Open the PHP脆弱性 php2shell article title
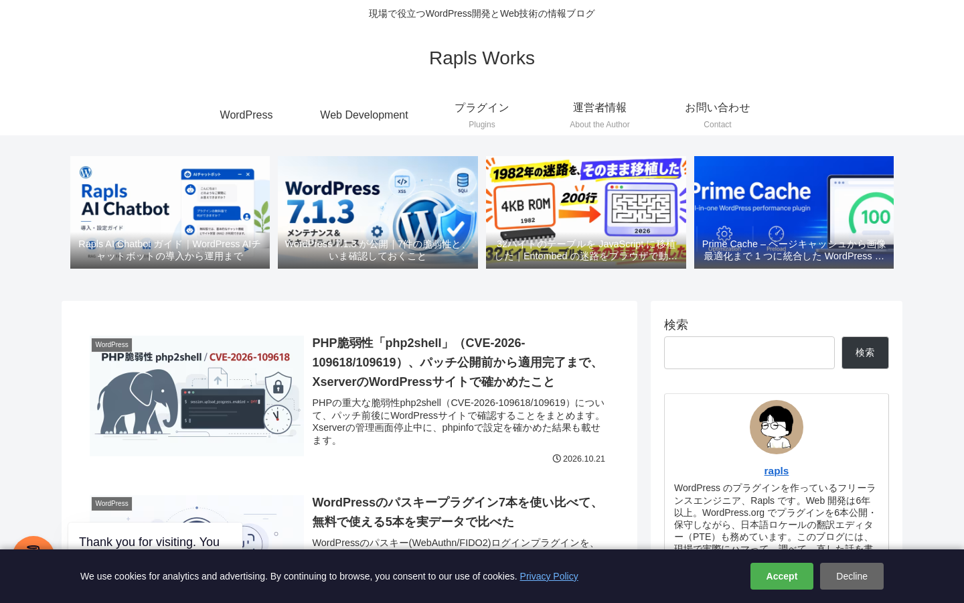Screen dimensions: 964x603 [458, 362]
